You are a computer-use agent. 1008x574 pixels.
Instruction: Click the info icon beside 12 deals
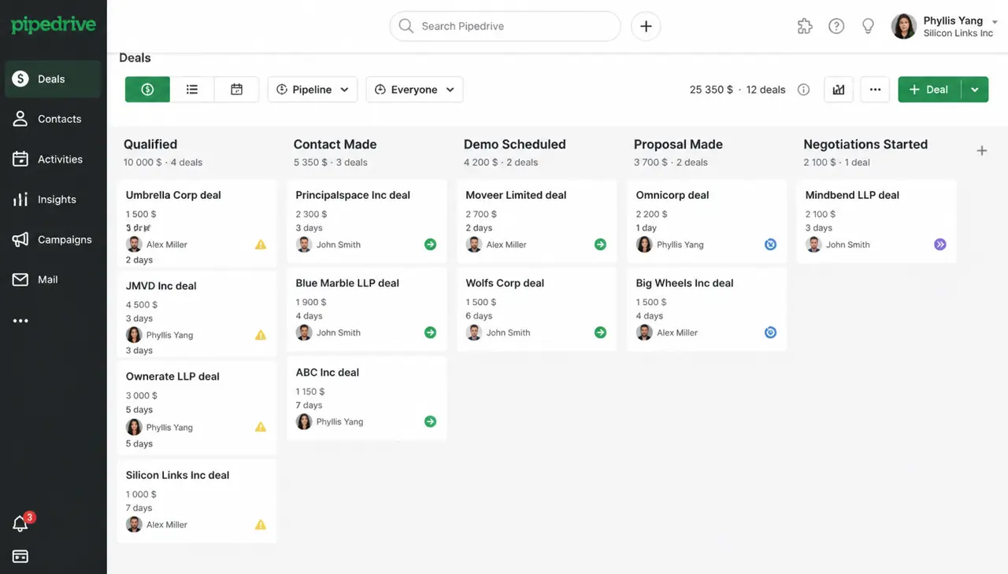[x=803, y=90]
